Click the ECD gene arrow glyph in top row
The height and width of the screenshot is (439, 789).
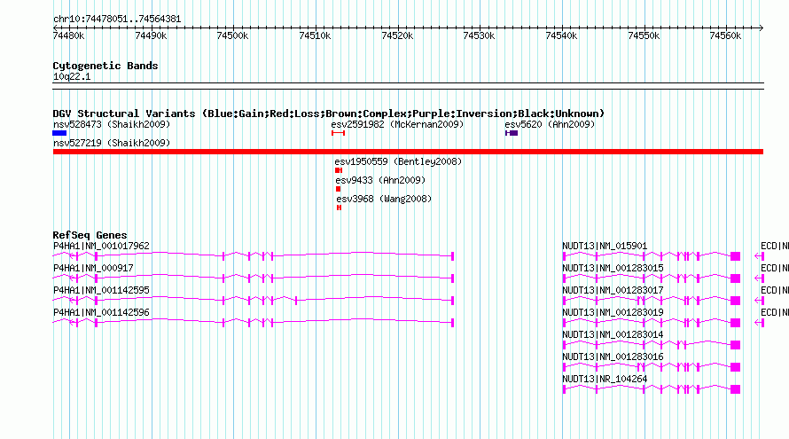tap(760, 256)
